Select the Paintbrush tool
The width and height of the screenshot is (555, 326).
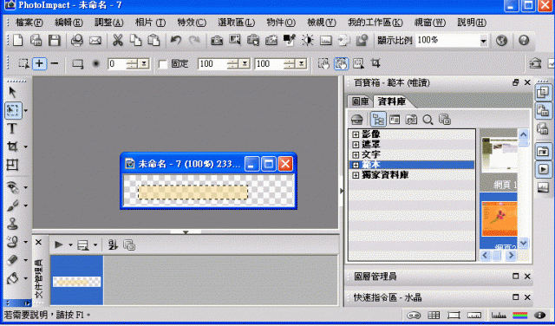(x=13, y=205)
